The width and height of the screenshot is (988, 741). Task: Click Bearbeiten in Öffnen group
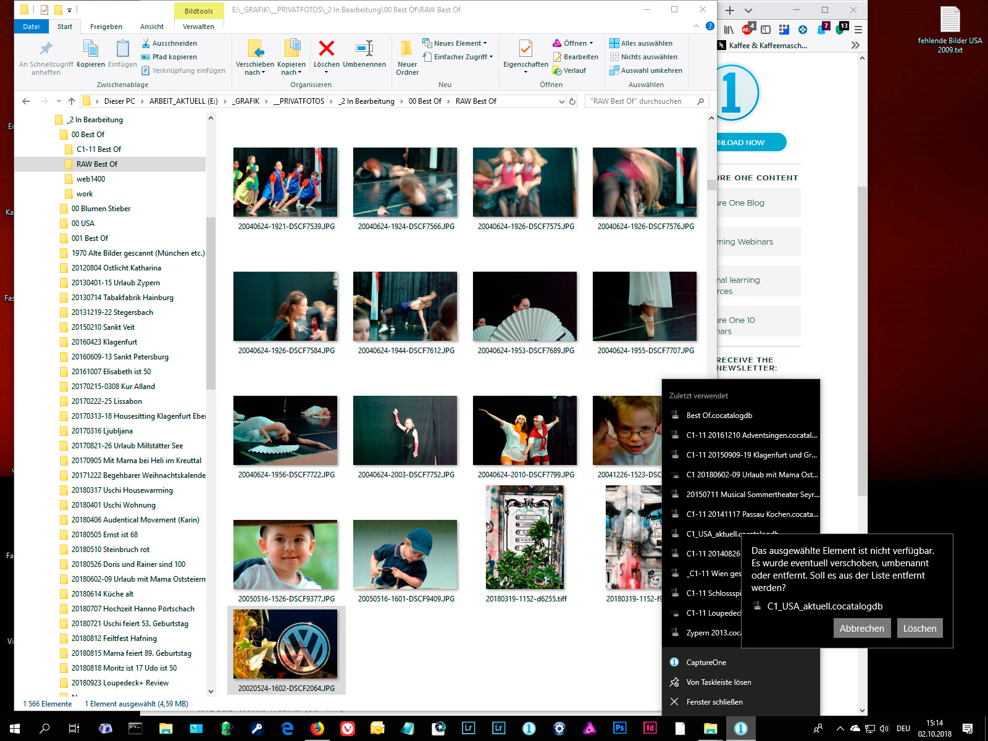576,57
